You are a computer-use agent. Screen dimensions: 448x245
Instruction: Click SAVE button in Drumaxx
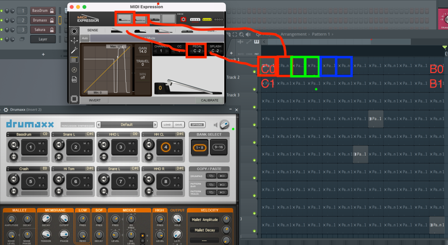point(179,125)
